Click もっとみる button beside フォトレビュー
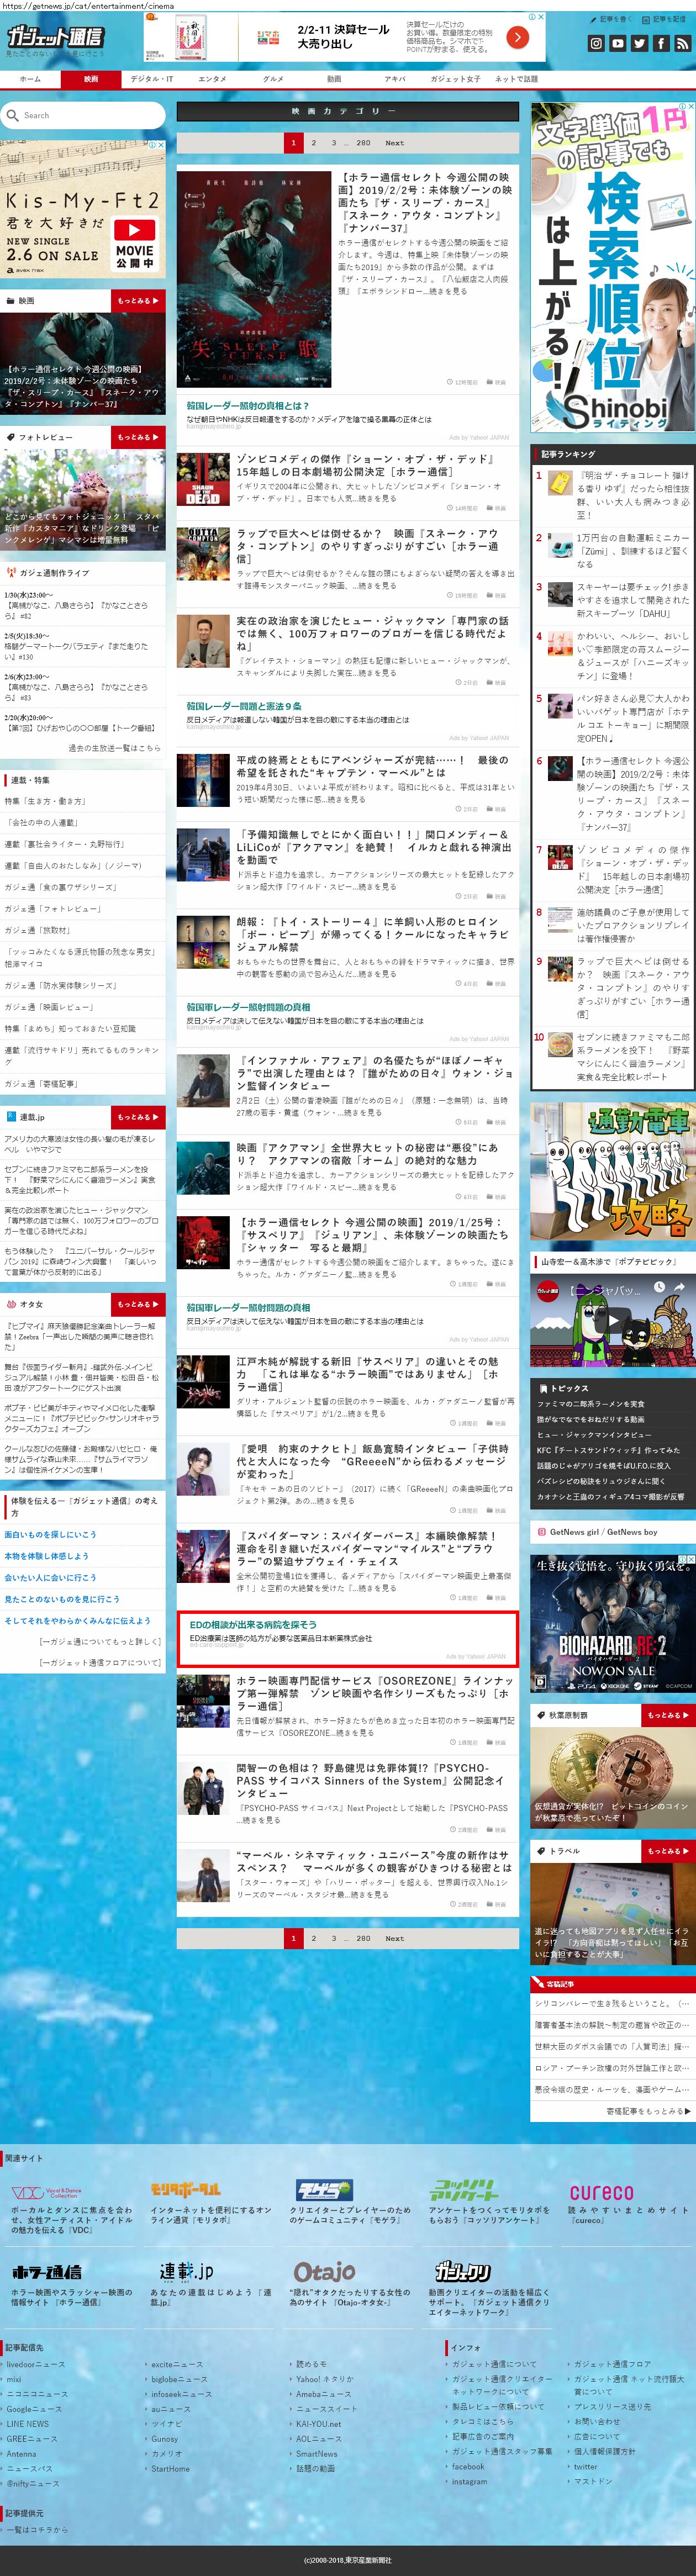 pos(138,437)
